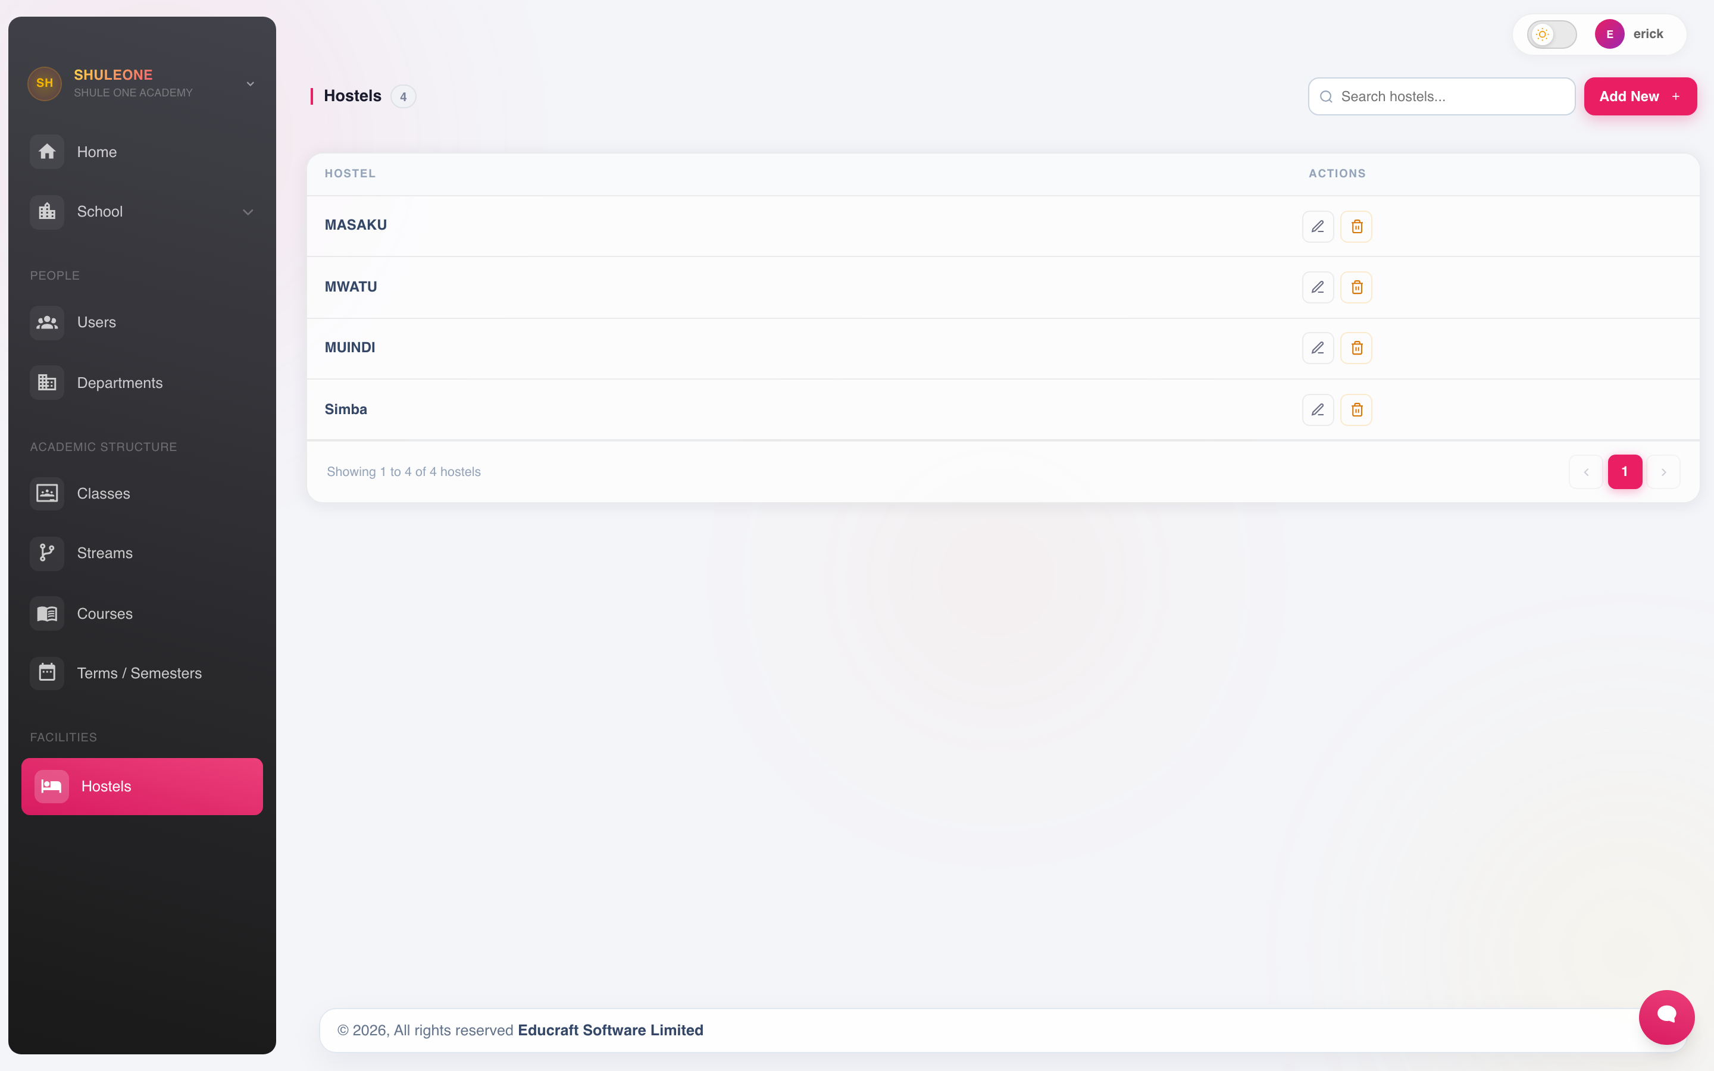This screenshot has width=1714, height=1071.
Task: Delete the MASAKU hostel via trash icon
Action: tap(1356, 227)
